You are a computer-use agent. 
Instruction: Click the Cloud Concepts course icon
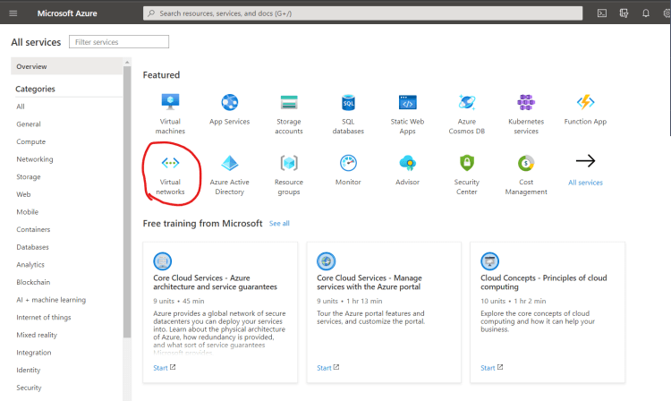point(489,261)
